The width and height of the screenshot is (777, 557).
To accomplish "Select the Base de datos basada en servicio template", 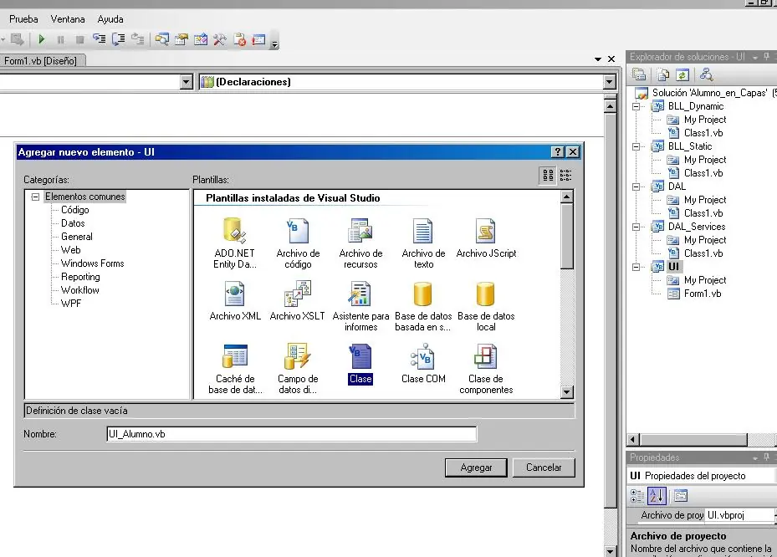I will tap(423, 306).
